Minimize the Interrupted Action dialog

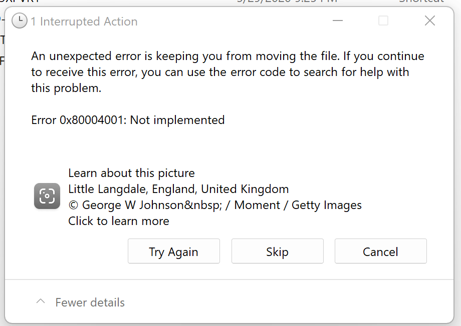coord(338,20)
